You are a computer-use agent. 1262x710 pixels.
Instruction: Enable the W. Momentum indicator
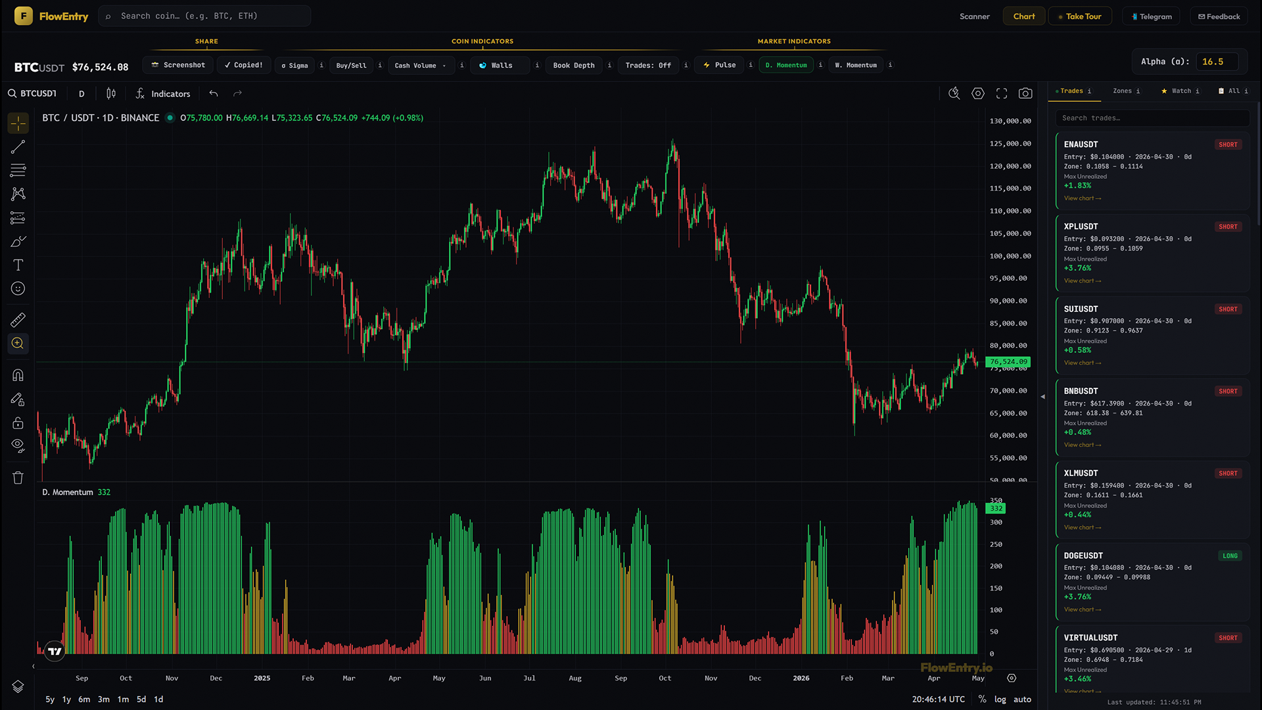tap(856, 65)
